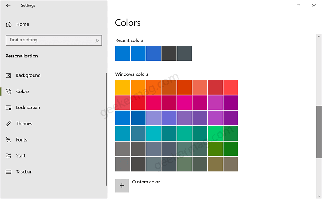
Task: Click the Colors palette icon
Action: tap(8, 91)
